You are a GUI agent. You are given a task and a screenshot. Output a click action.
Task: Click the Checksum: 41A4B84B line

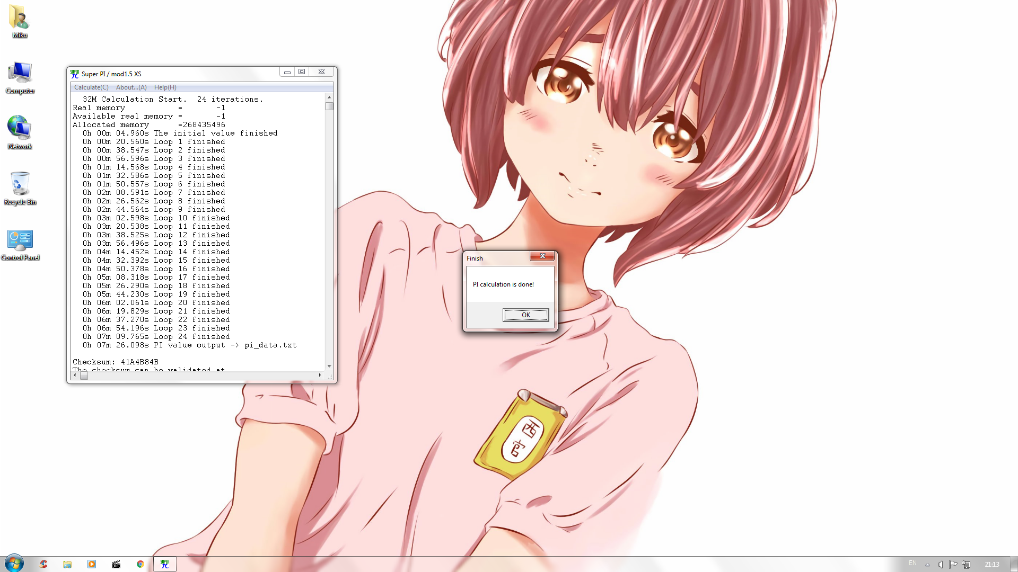[116, 362]
